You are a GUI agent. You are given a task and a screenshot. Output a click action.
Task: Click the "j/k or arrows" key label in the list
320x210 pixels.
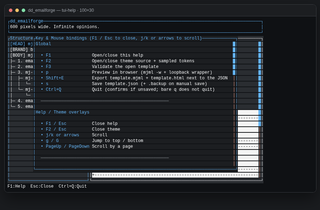(x=63, y=135)
